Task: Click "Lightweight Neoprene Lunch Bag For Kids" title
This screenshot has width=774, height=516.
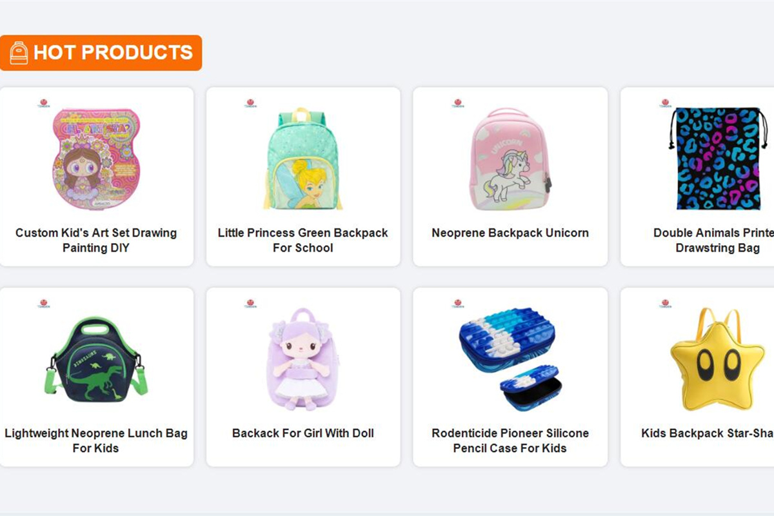Action: [96, 441]
